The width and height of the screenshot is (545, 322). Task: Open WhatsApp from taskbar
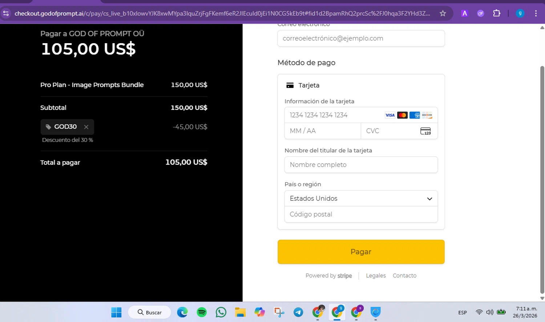click(221, 312)
